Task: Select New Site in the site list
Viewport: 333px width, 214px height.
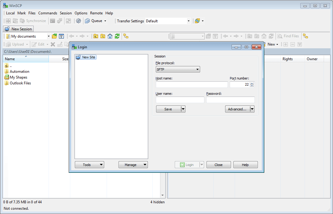Action: click(x=86, y=57)
